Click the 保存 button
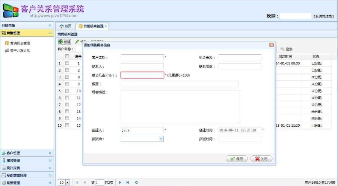338x186 pixels. 237,159
